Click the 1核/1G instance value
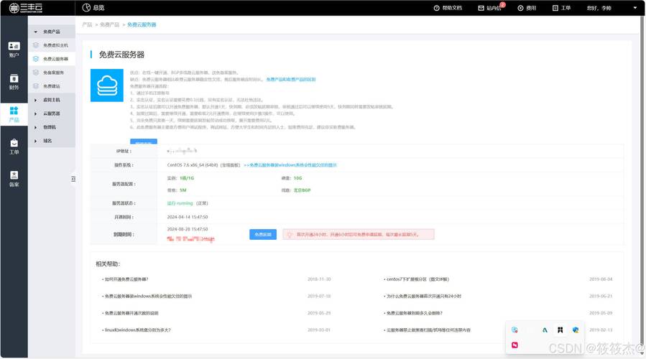The image size is (646, 359). click(187, 178)
